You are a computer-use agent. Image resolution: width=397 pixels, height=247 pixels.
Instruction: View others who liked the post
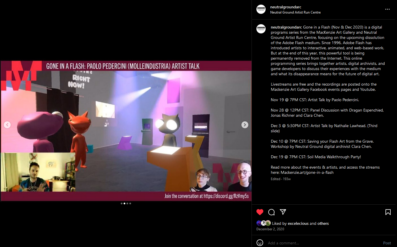pos(323,223)
